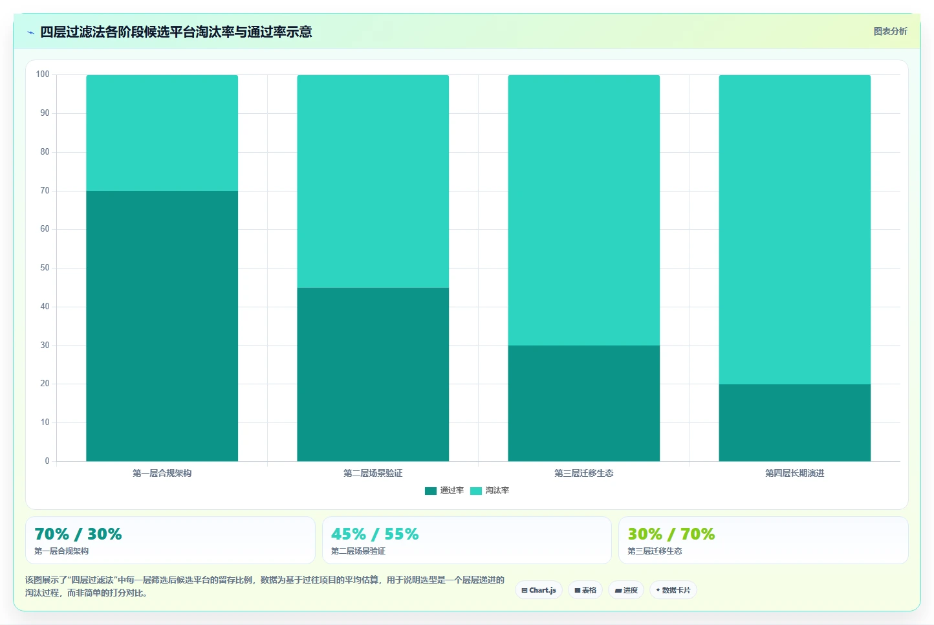This screenshot has width=934, height=625.
Task: Toggle the 淘汰率 legend swatch
Action: coord(476,490)
